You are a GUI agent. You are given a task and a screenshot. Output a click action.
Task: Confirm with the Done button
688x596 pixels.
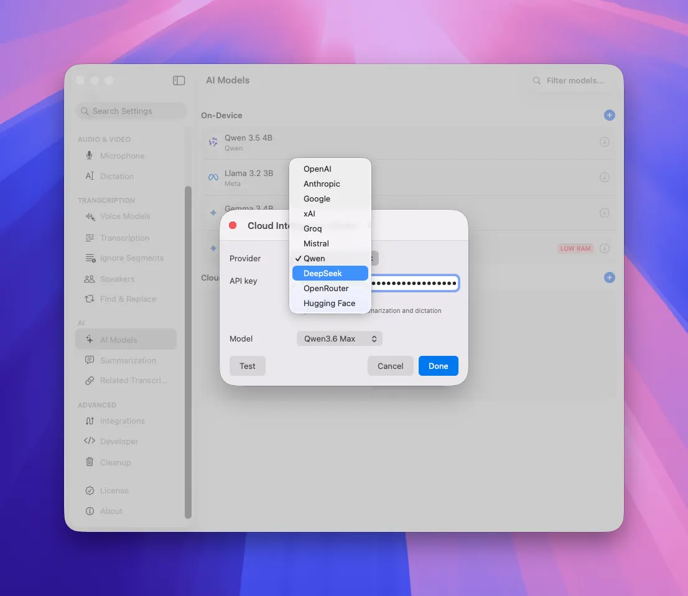(438, 366)
